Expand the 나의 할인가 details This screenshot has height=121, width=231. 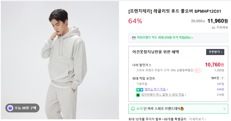[x=141, y=65]
